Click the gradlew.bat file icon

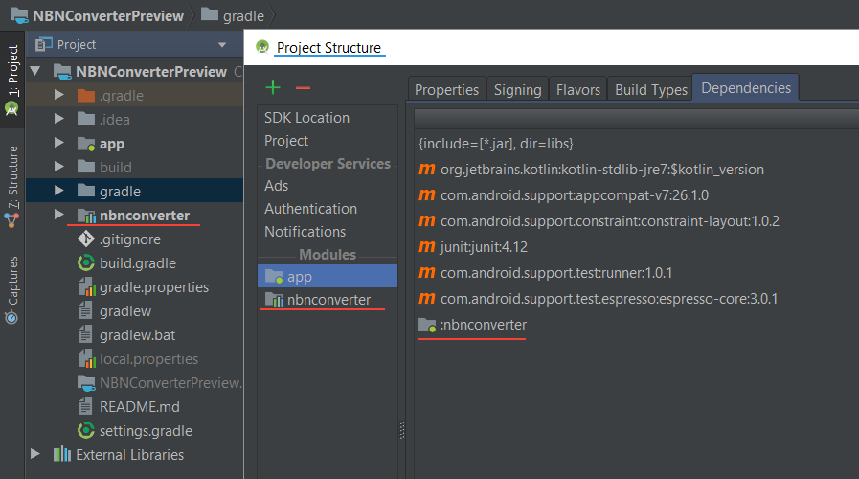tap(85, 335)
